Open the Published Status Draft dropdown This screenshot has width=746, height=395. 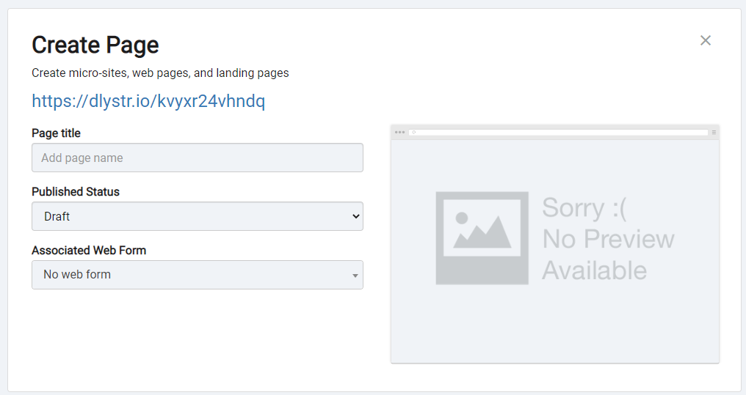198,216
